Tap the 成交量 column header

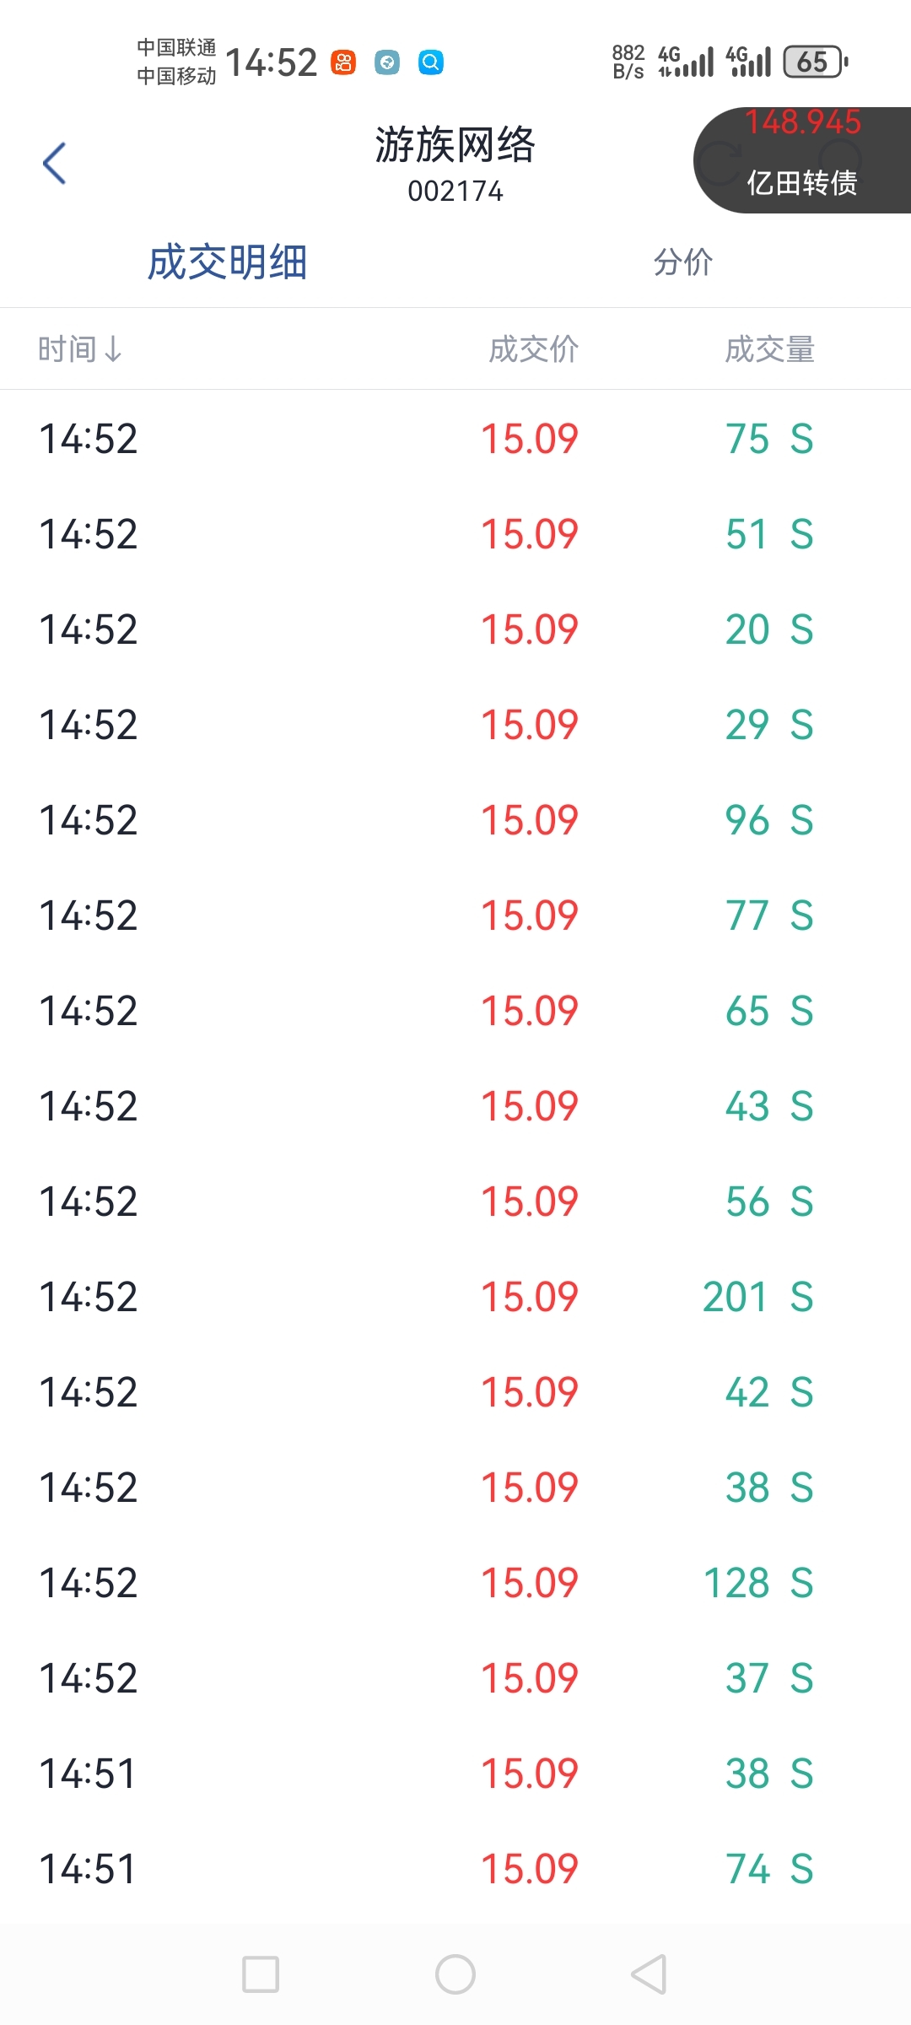[x=770, y=348]
